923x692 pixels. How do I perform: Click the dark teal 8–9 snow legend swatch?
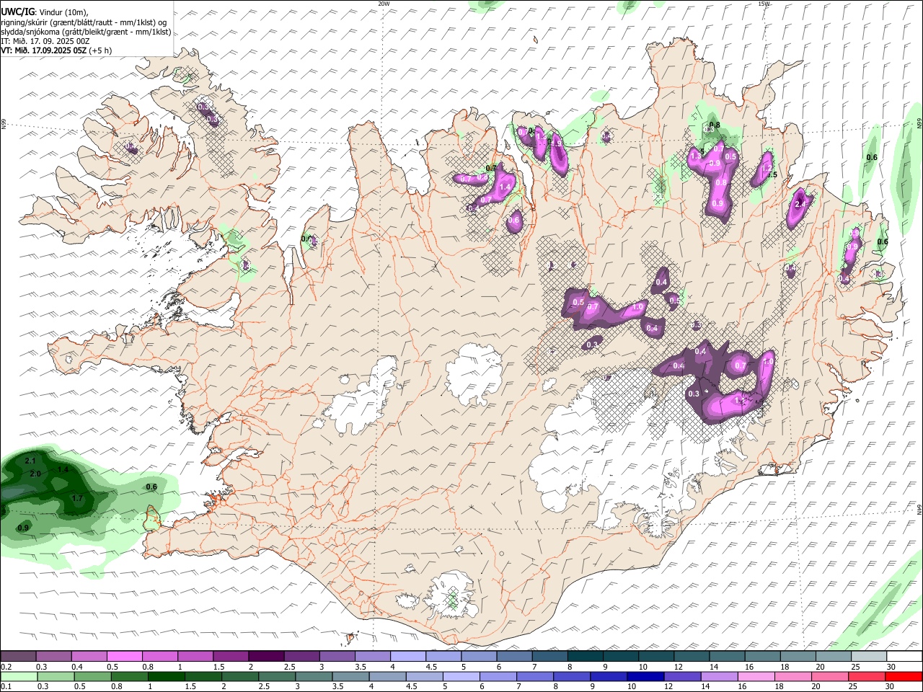[585, 657]
